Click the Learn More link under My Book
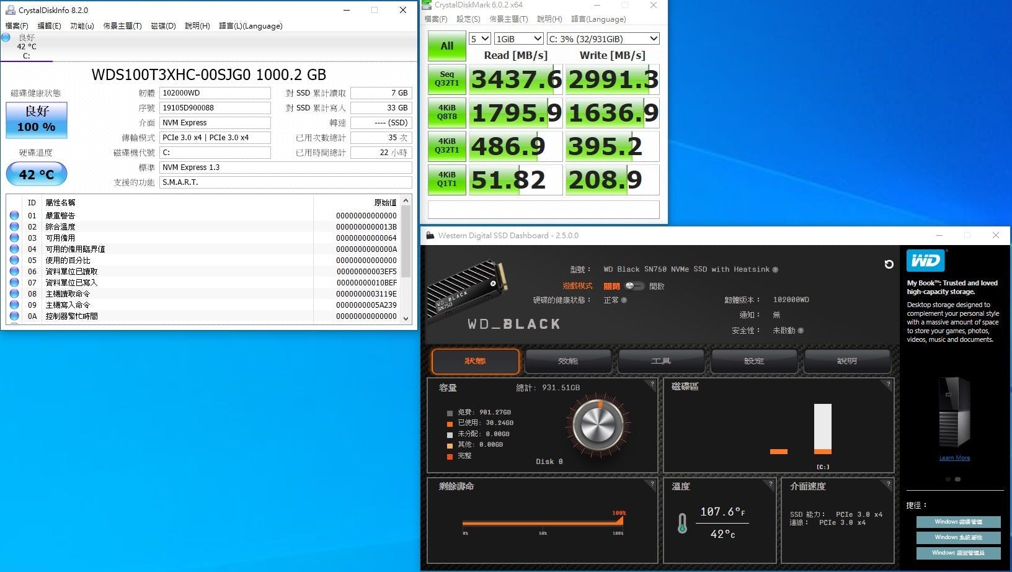Image resolution: width=1012 pixels, height=572 pixels. tap(954, 458)
